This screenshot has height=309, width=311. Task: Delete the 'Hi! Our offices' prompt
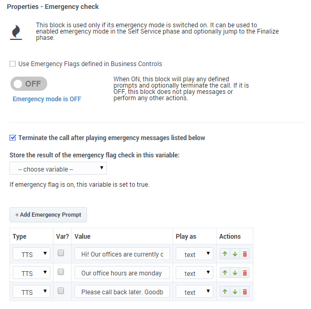coord(245,254)
